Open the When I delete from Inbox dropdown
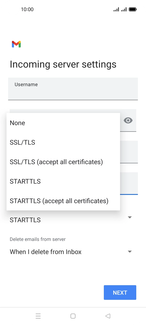Image resolution: width=146 pixels, height=325 pixels. (x=71, y=252)
